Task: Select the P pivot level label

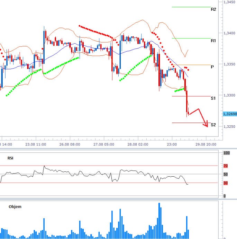Action: tap(212, 67)
